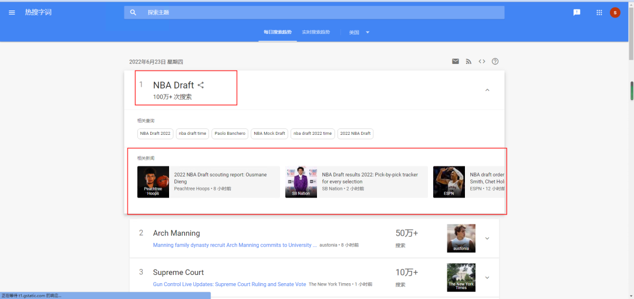
Task: Collapse the NBA Draft entry
Action: click(x=487, y=90)
